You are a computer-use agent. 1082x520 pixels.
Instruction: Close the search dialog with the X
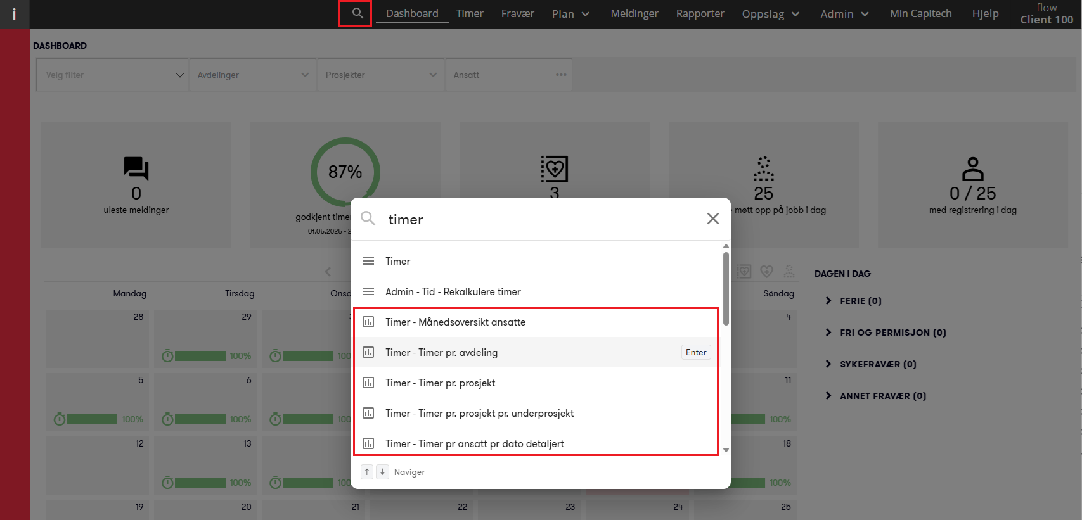point(713,219)
